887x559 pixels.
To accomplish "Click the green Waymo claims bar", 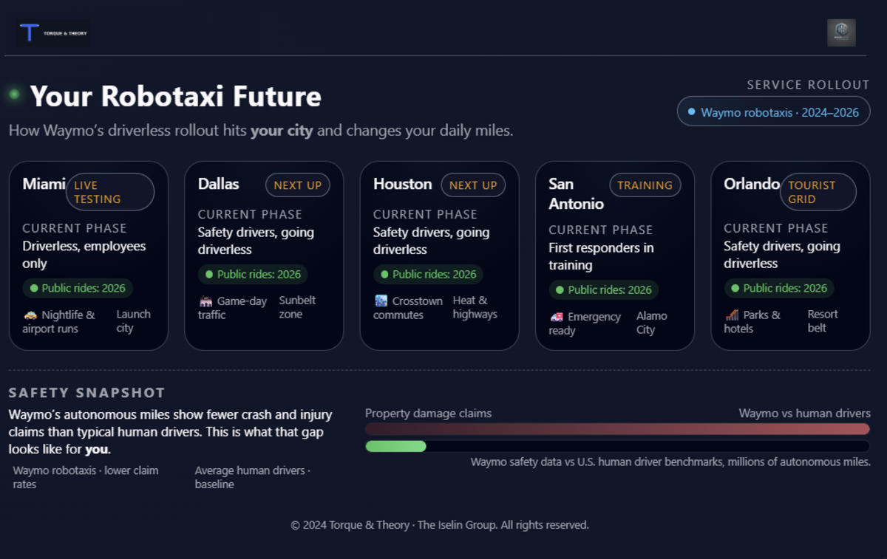I will click(x=395, y=446).
